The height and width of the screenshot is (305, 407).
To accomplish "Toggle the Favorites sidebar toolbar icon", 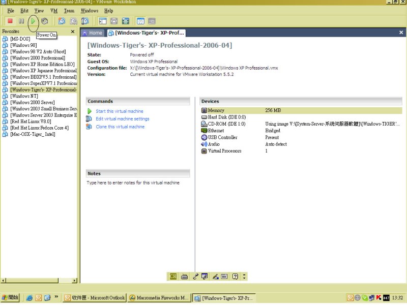I will [103, 21].
